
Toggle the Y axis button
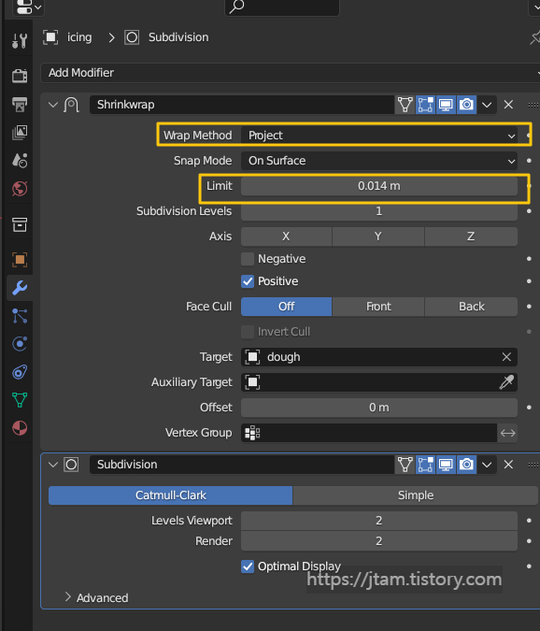click(x=378, y=237)
